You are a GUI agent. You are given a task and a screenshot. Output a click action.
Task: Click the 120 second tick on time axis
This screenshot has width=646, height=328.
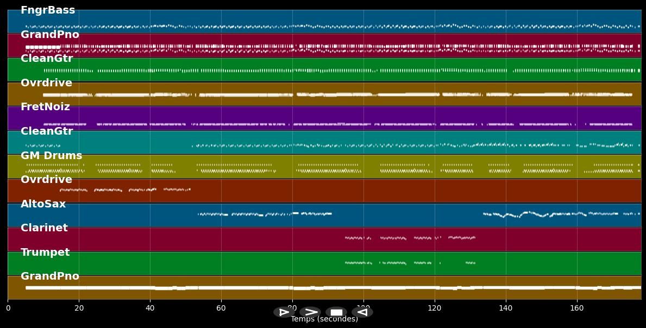pos(435,308)
